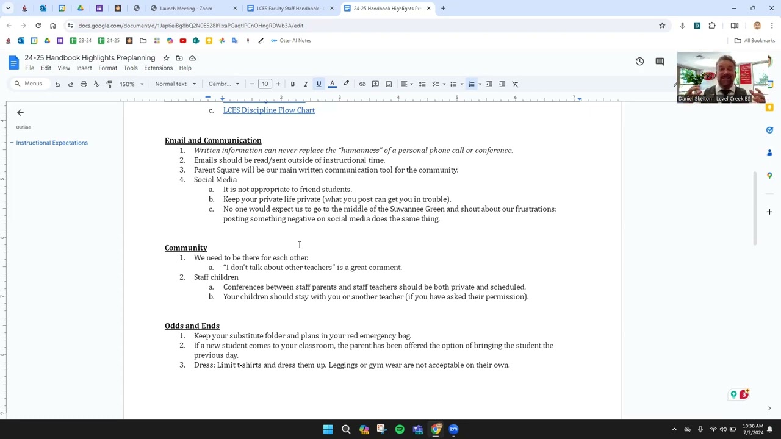The image size is (781, 439).
Task: Open the zoom level dropdown
Action: coord(132,84)
